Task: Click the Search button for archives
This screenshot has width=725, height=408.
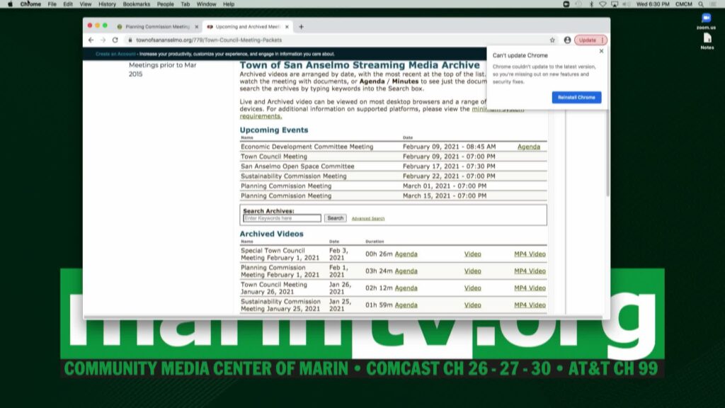Action: 335,218
